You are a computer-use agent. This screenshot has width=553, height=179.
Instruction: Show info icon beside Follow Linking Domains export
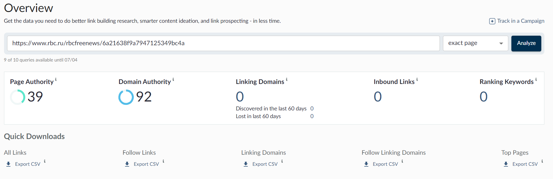click(x=402, y=161)
